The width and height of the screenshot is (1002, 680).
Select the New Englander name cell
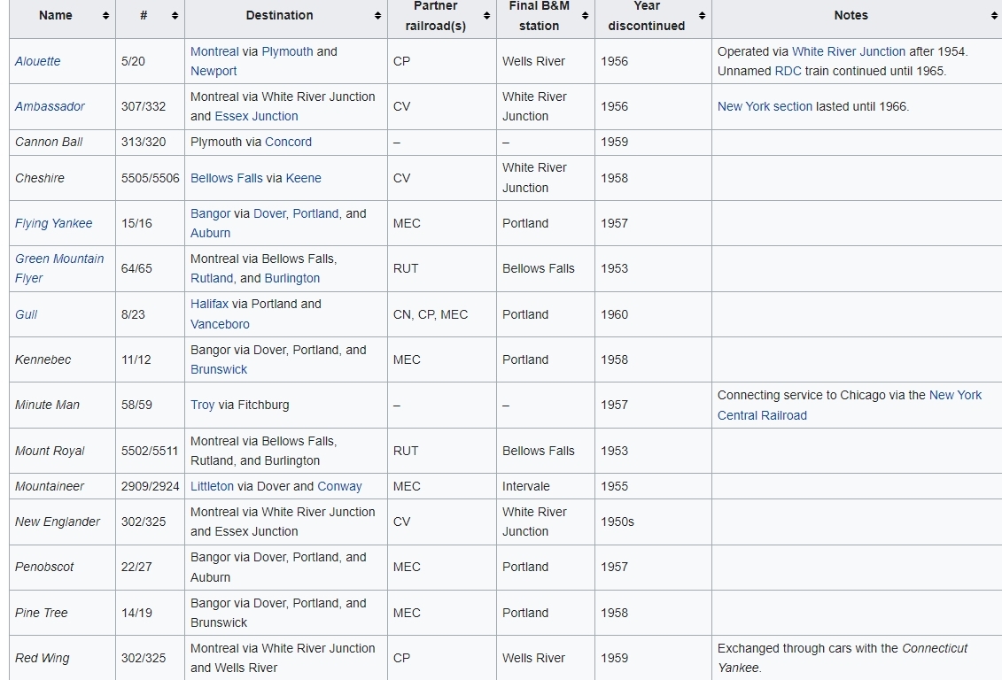63,522
